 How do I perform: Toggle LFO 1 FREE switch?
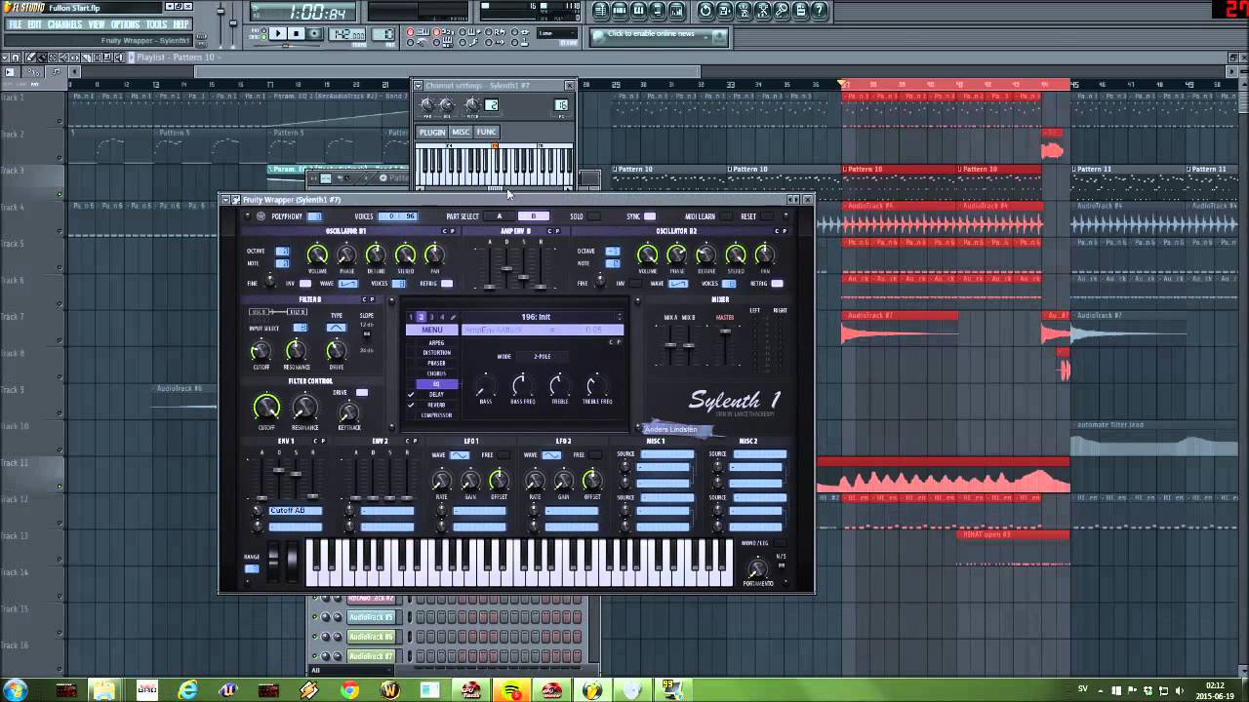click(x=503, y=455)
